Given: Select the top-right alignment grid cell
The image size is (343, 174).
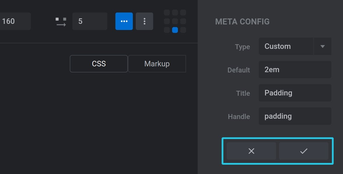Looking at the screenshot, I should [183, 13].
